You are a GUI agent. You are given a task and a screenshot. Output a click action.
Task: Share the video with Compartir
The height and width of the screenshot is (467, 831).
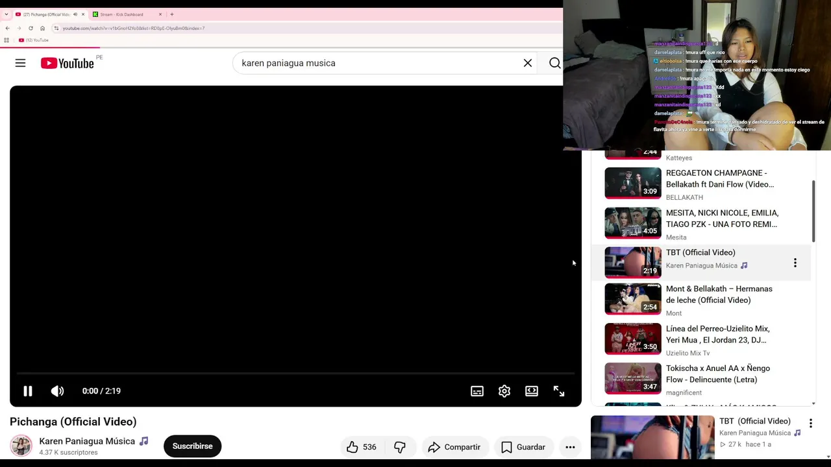click(x=454, y=447)
